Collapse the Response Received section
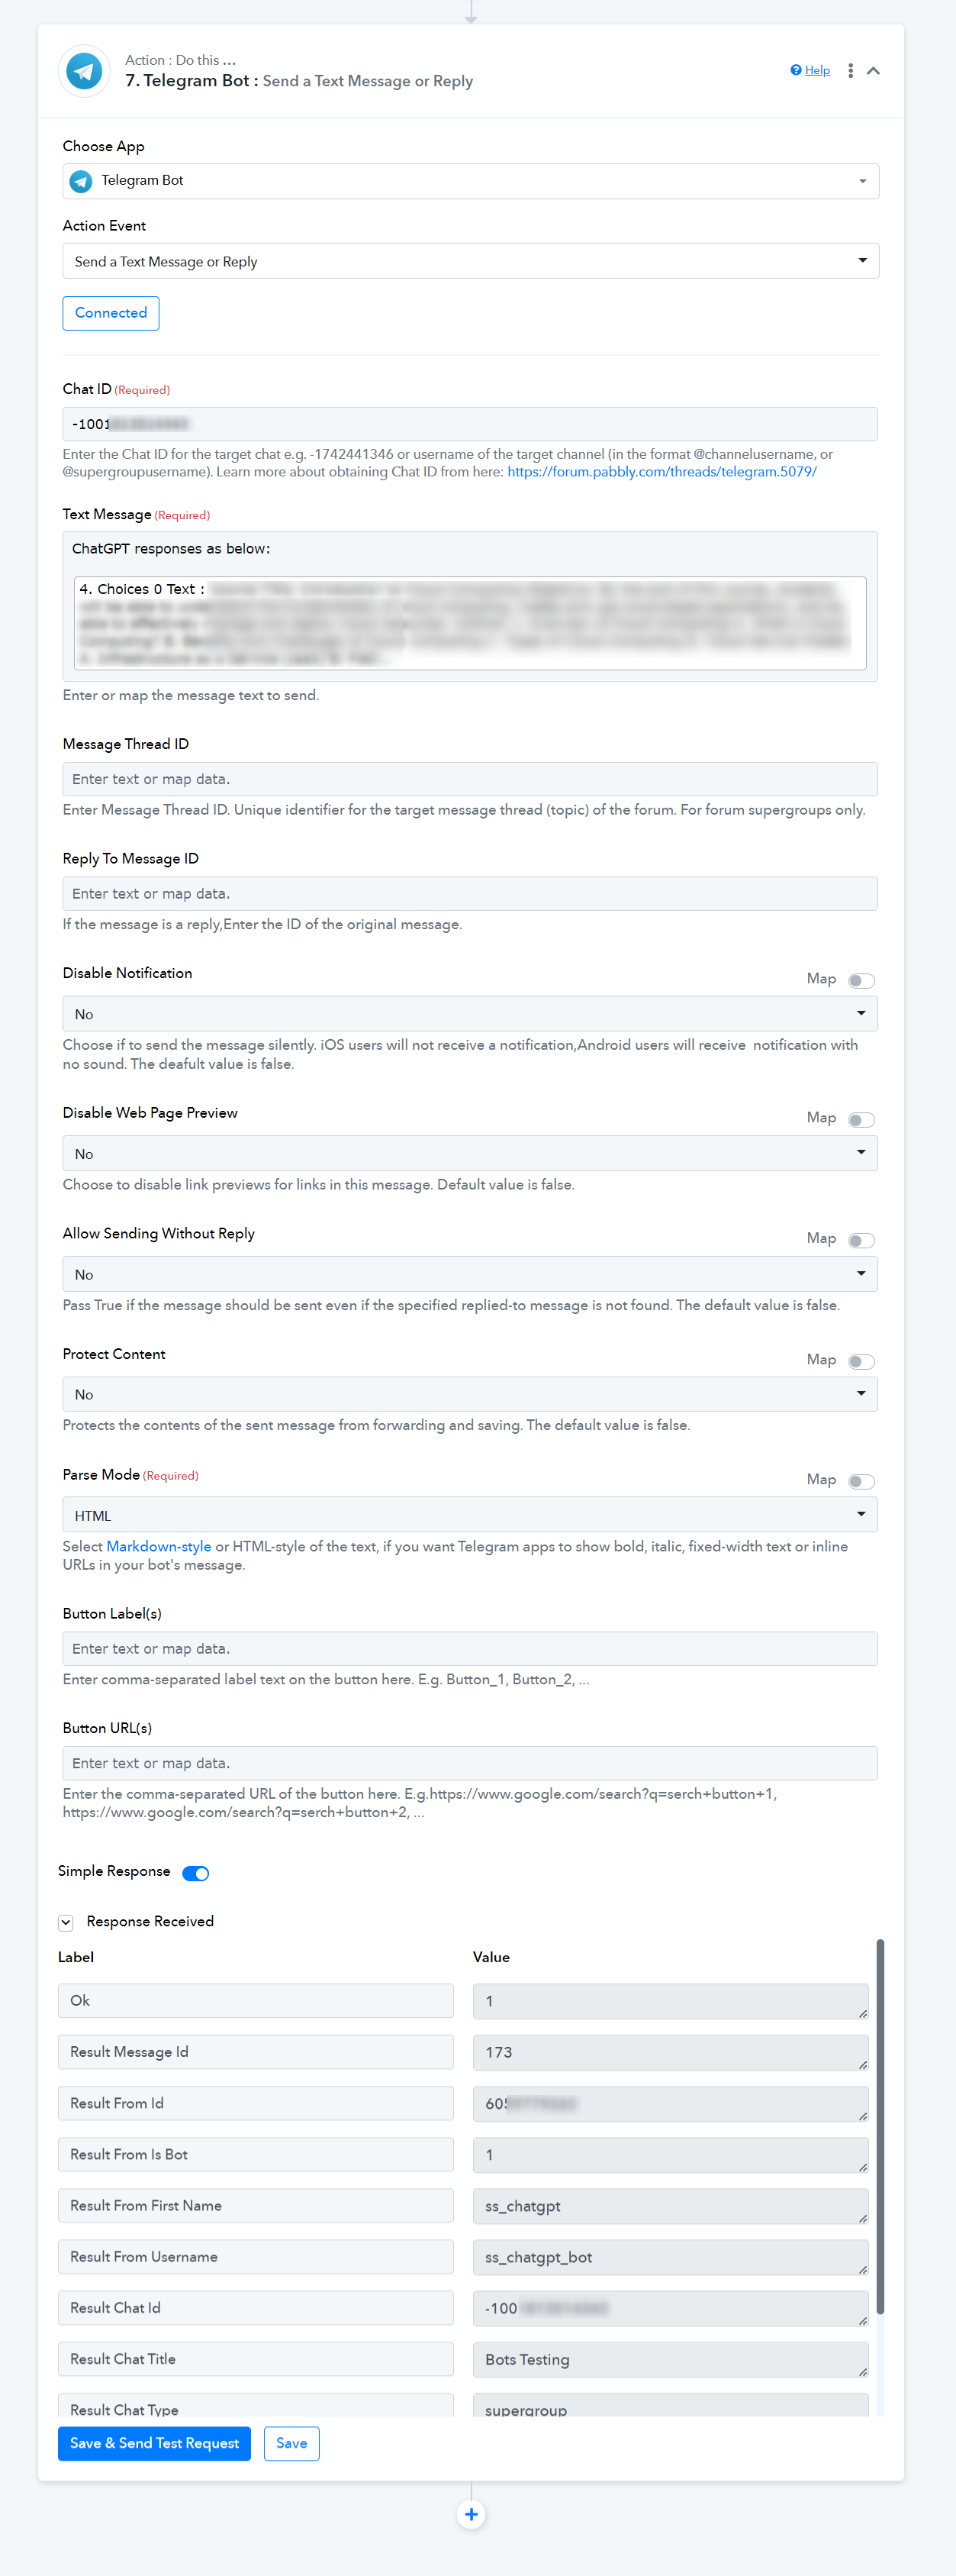Image resolution: width=956 pixels, height=2576 pixels. pos(66,1922)
